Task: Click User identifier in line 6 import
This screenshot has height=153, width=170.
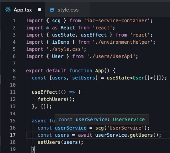Action: coord(58,56)
